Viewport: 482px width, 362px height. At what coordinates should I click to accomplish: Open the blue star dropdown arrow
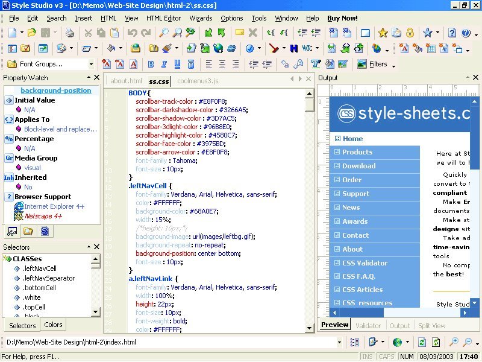click(437, 33)
